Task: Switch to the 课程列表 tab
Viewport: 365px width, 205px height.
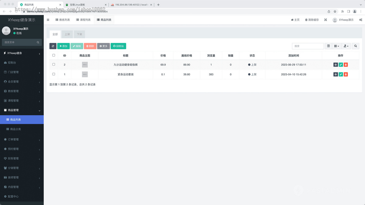Action: tap(83, 20)
